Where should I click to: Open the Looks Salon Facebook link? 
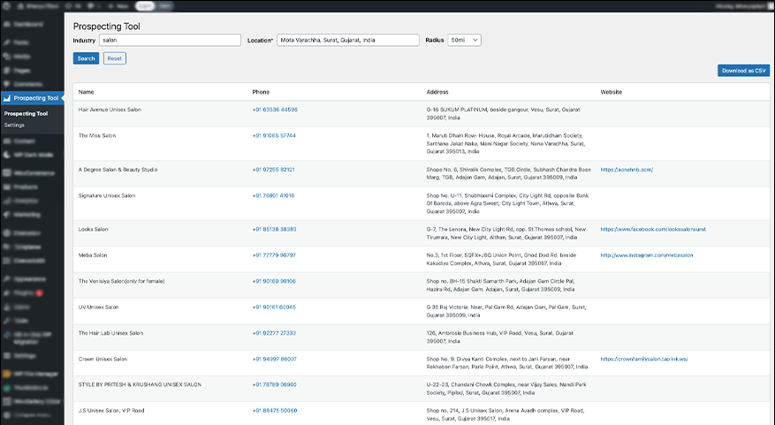click(x=653, y=230)
